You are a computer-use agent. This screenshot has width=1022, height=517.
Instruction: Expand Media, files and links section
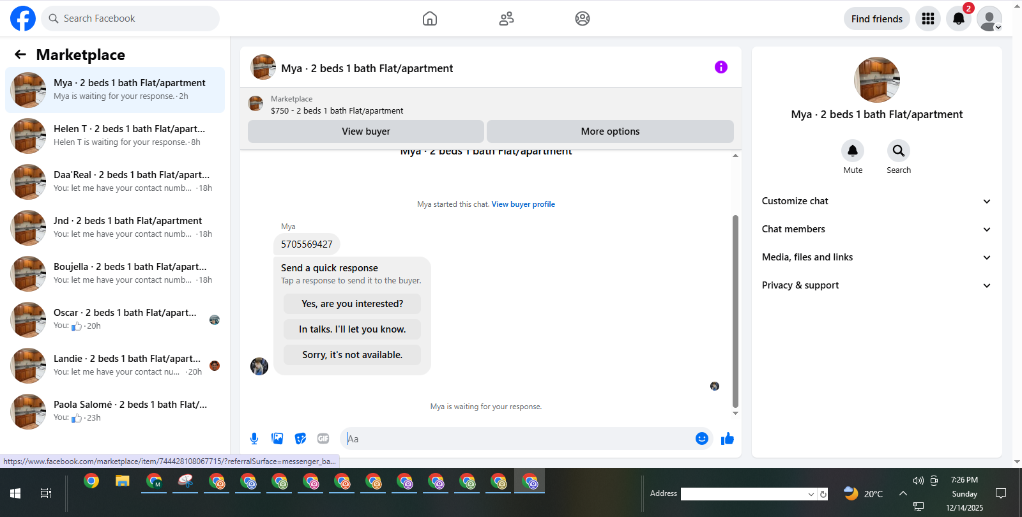coord(876,257)
